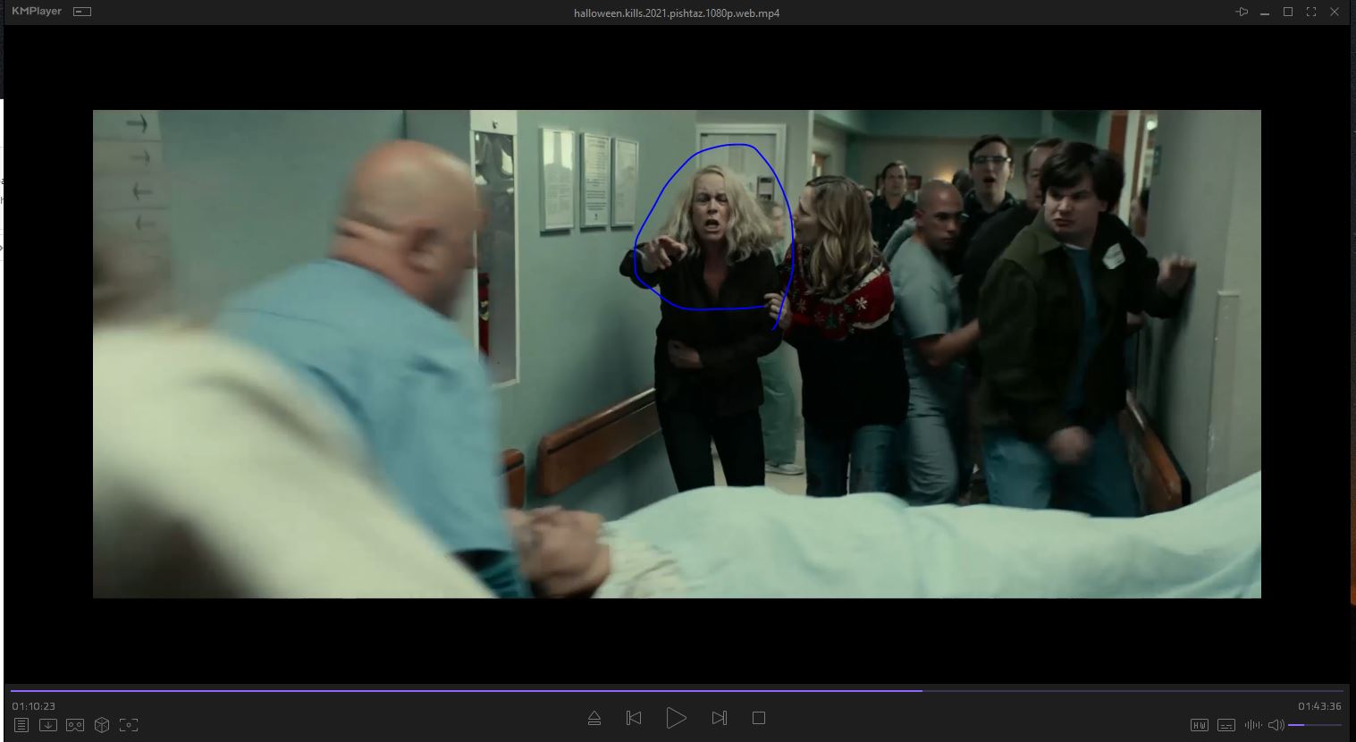Toggle the pin-on-top button in title bar
The height and width of the screenshot is (742, 1356).
pyautogui.click(x=1242, y=12)
